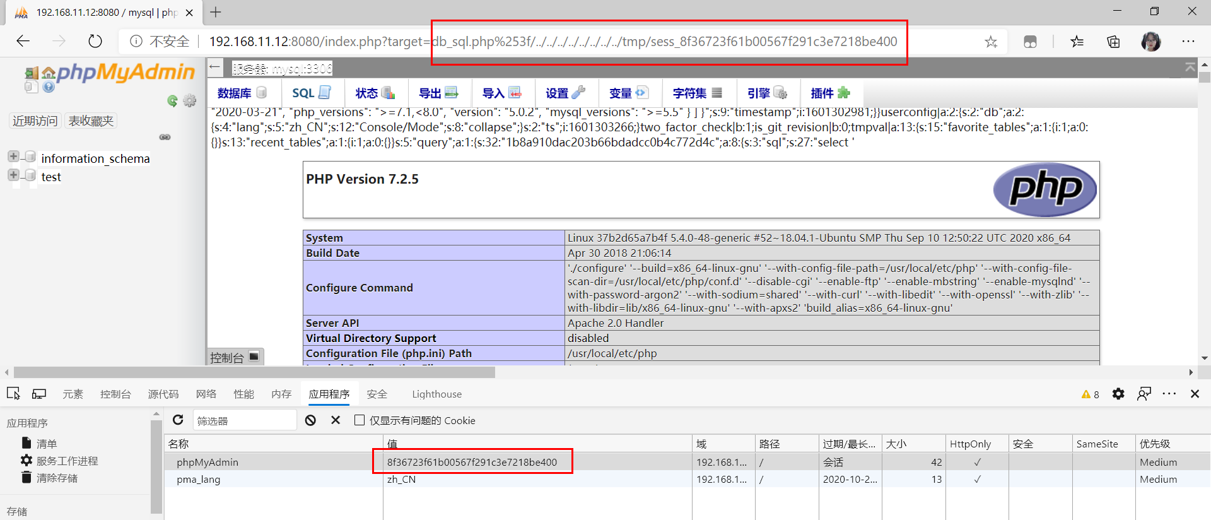Screen dimensions: 1211x520
Task: Open phpMyAdmin documentation help icon
Action: pyautogui.click(x=49, y=86)
